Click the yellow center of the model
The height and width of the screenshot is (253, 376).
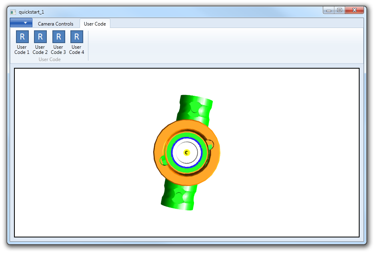coord(186,153)
